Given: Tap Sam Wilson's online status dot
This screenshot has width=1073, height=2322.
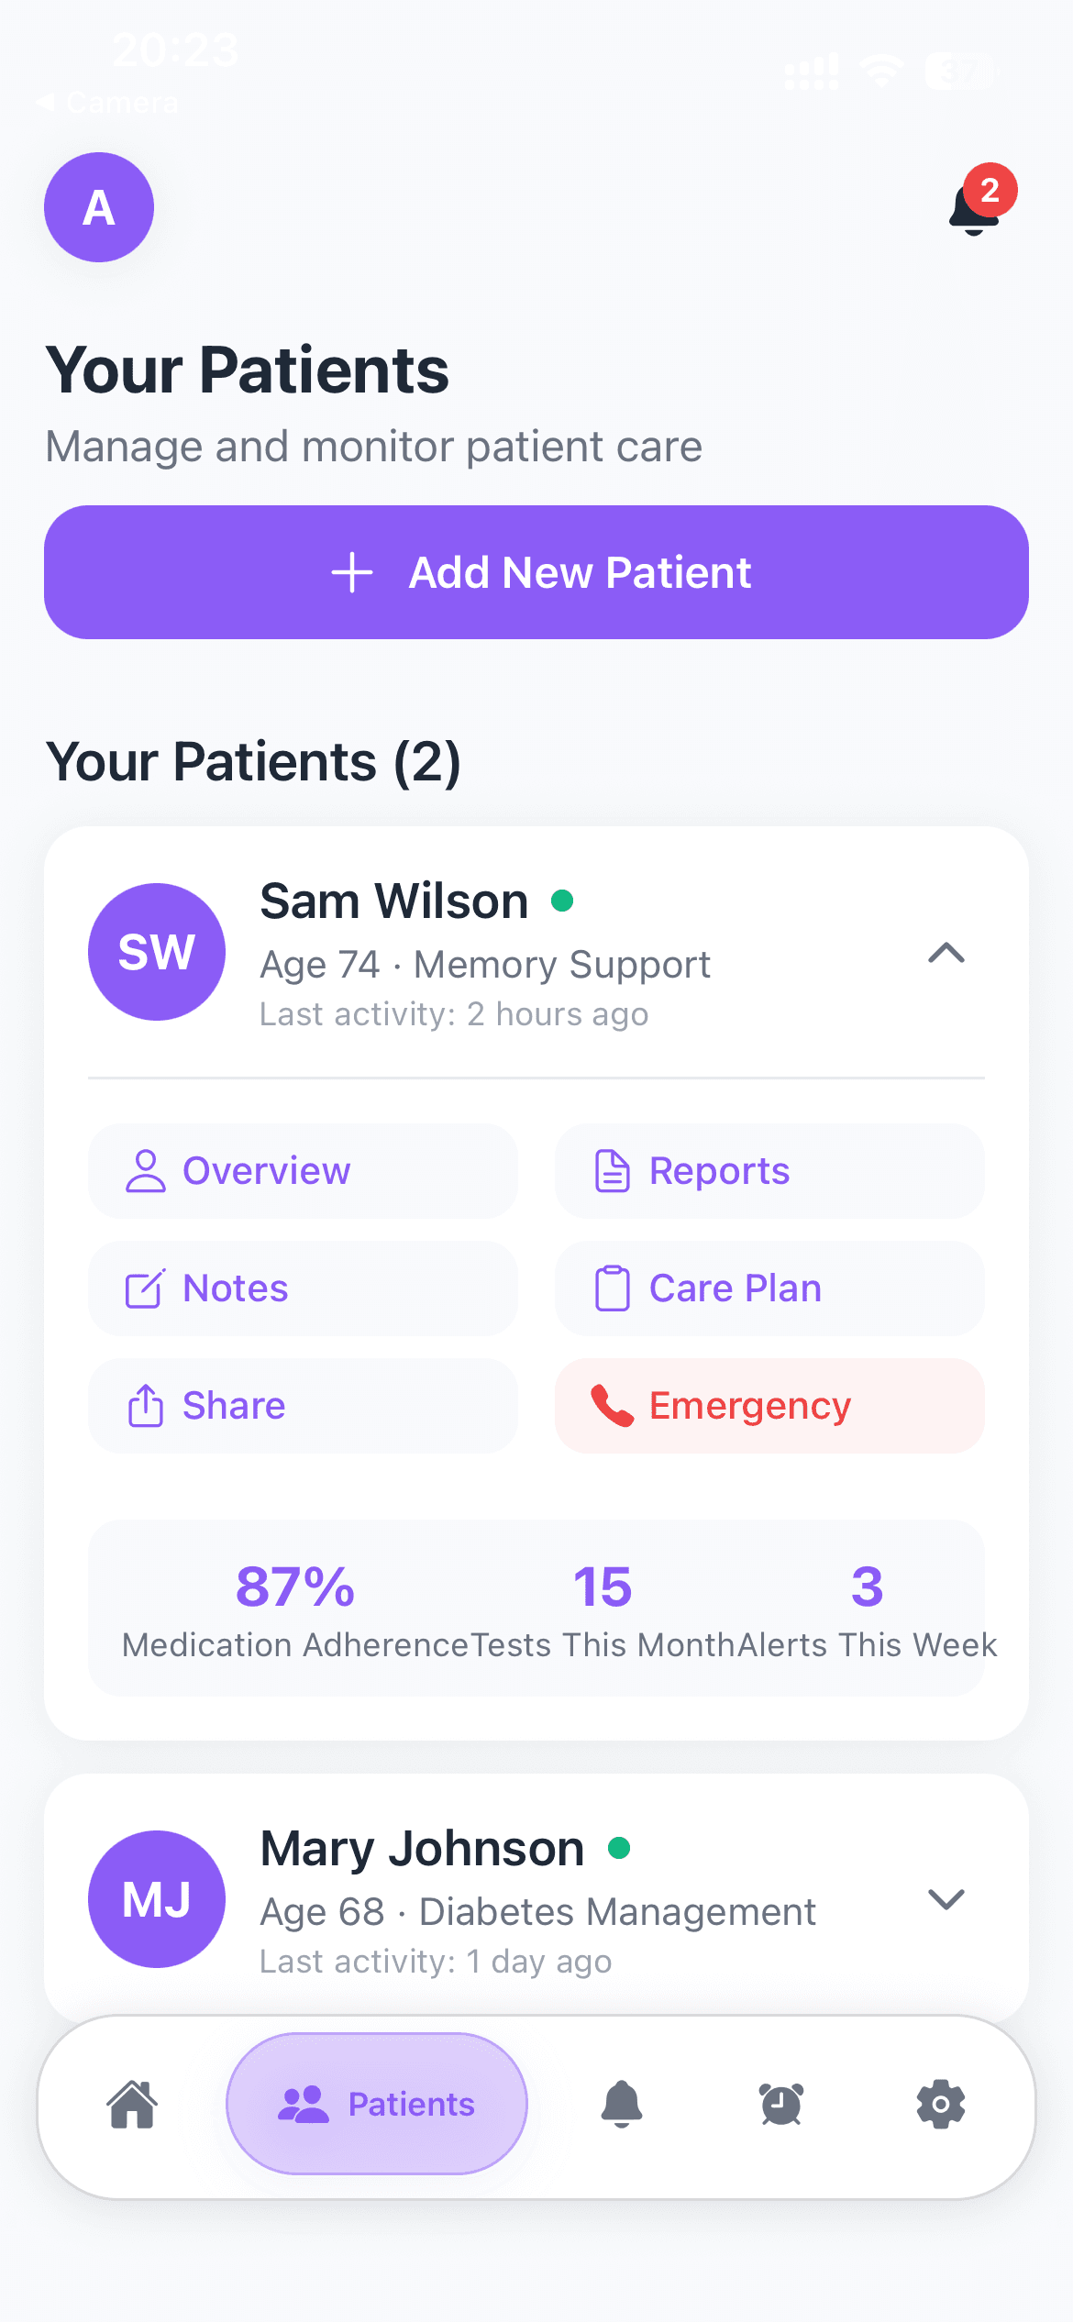Looking at the screenshot, I should click(565, 900).
